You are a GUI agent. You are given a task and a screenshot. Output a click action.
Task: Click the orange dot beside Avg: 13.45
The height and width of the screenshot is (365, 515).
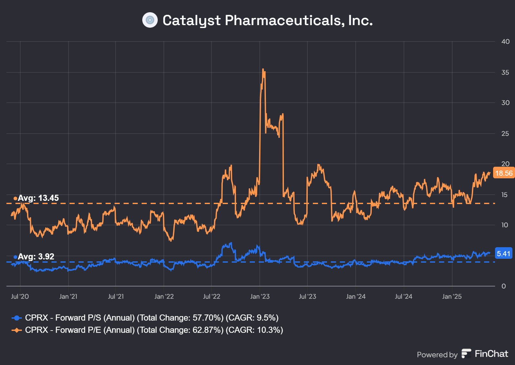(15, 198)
